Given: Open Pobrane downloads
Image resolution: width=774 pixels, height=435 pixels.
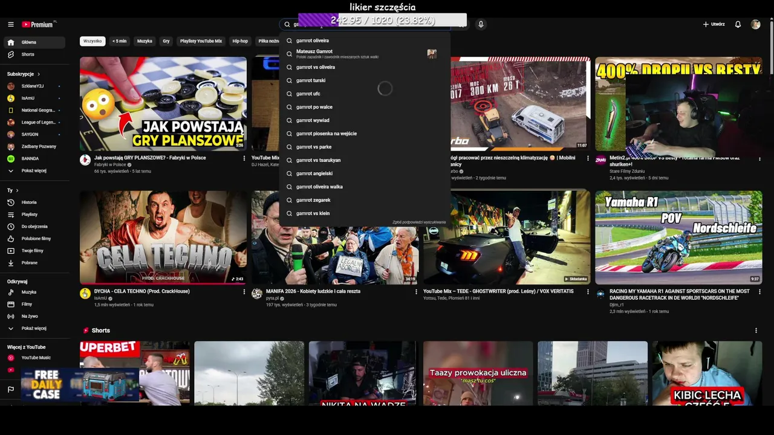Looking at the screenshot, I should (x=34, y=263).
